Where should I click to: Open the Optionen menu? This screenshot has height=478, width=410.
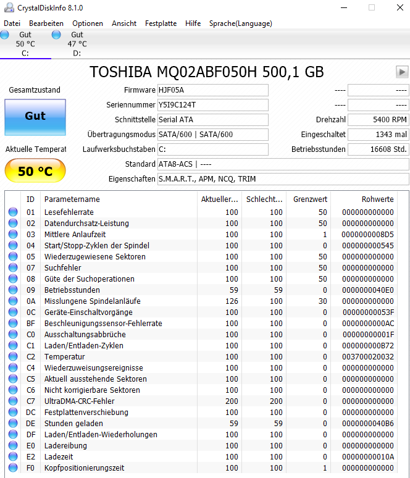pyautogui.click(x=88, y=23)
